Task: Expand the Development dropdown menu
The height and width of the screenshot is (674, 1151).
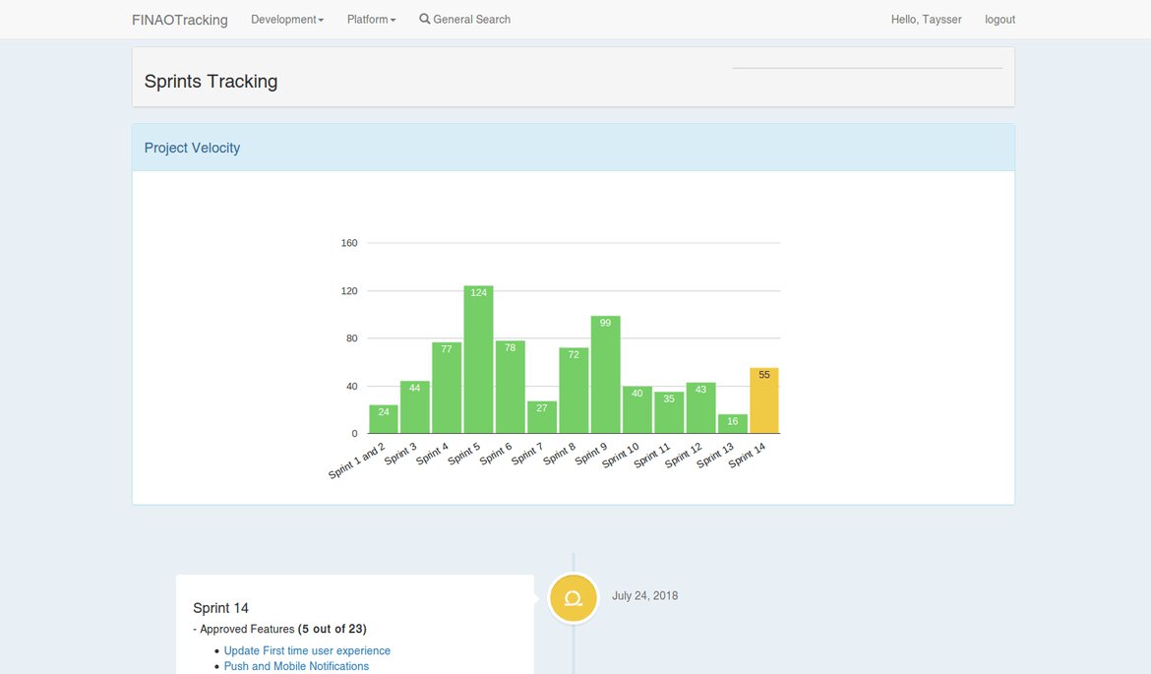Action: point(287,20)
